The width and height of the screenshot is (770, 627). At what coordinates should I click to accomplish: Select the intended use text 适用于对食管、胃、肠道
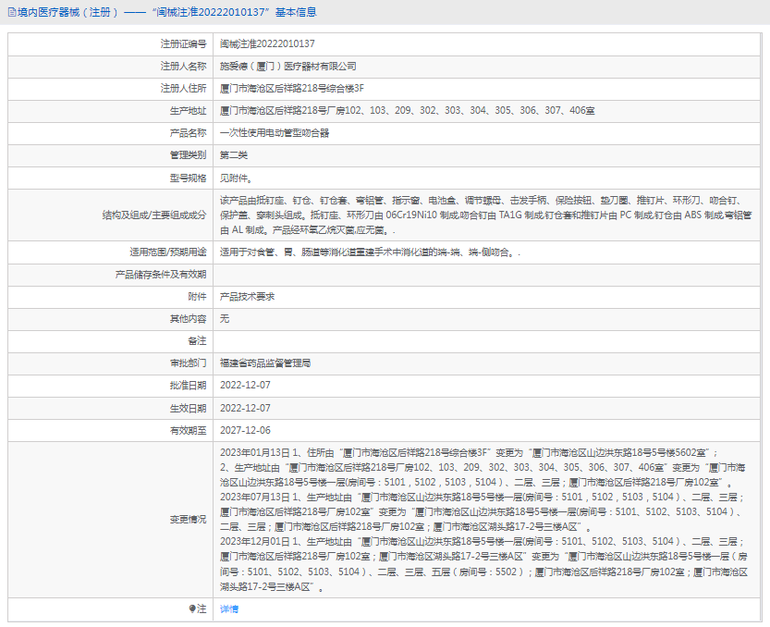[370, 252]
